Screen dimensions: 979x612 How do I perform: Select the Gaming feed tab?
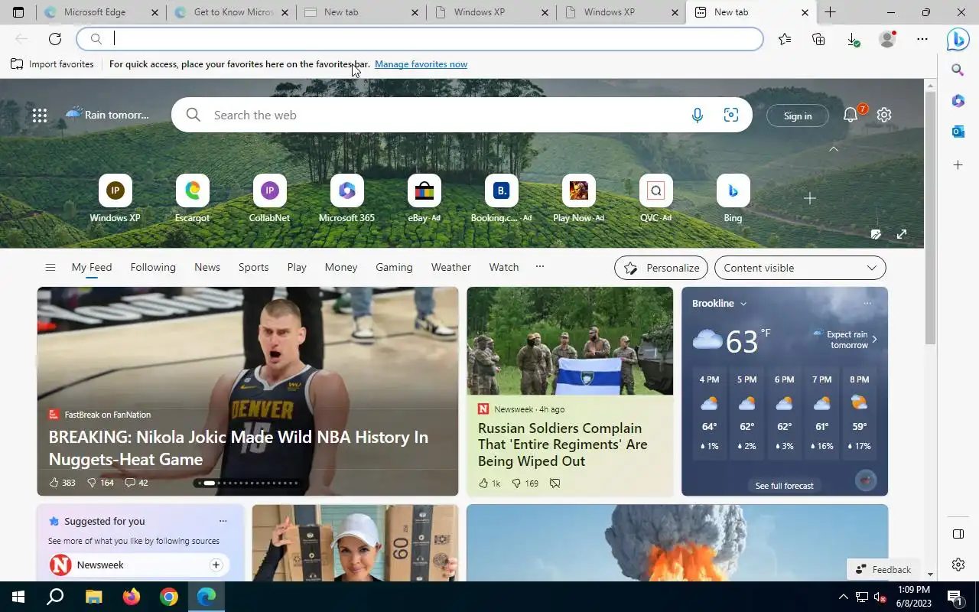point(394,267)
